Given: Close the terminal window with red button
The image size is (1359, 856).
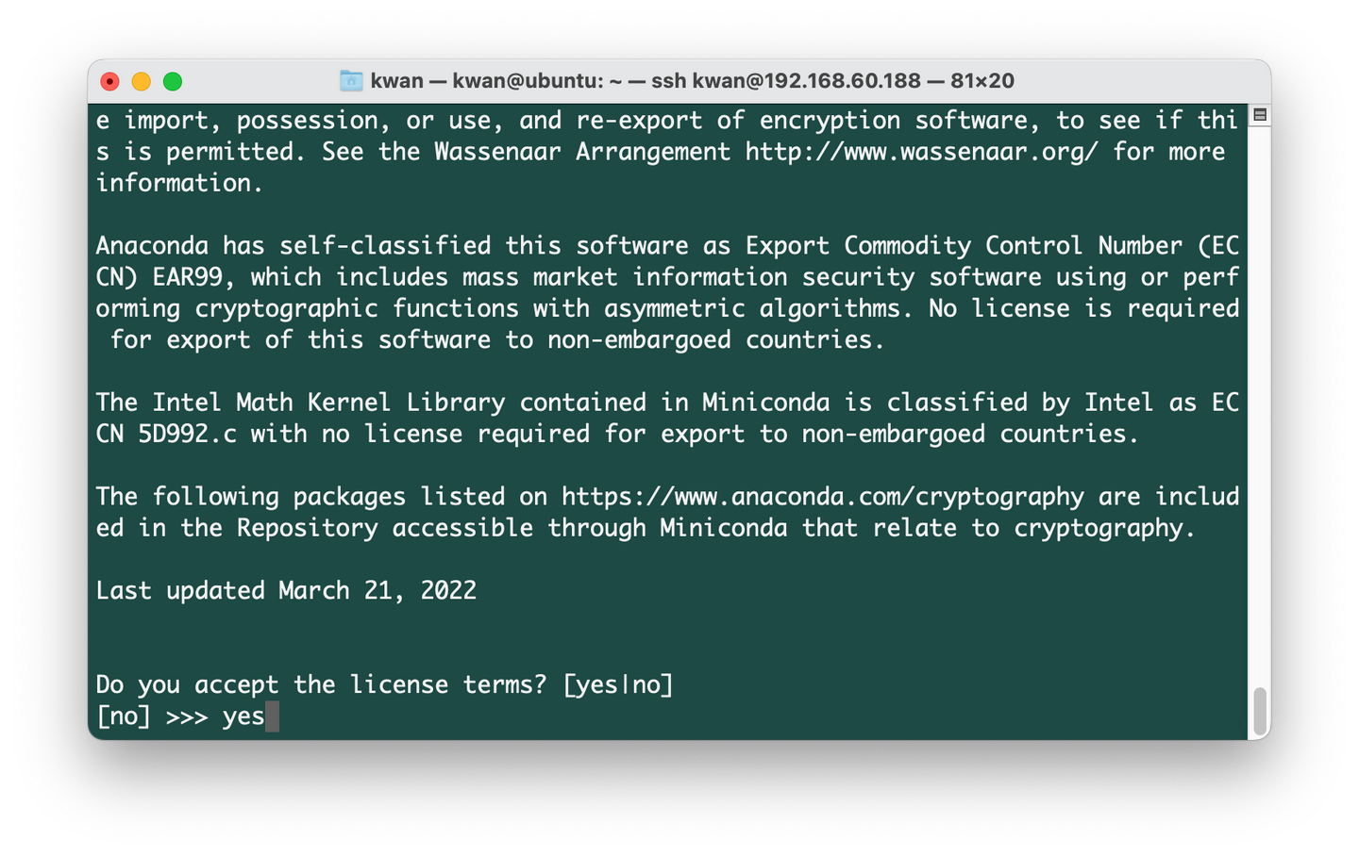Looking at the screenshot, I should pyautogui.click(x=110, y=82).
